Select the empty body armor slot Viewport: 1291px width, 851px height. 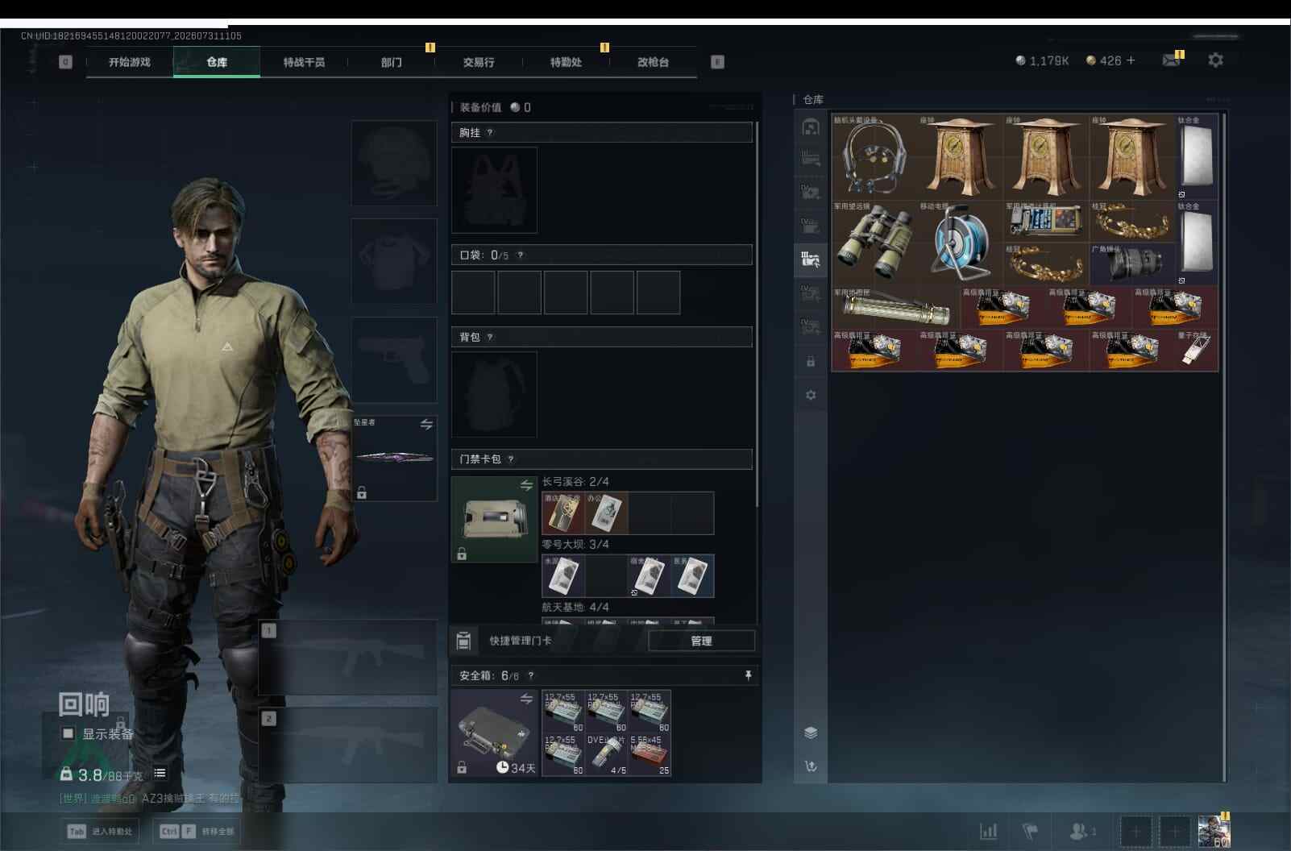(x=394, y=261)
